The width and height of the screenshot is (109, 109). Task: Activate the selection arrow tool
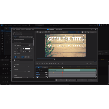[x=80, y=32]
